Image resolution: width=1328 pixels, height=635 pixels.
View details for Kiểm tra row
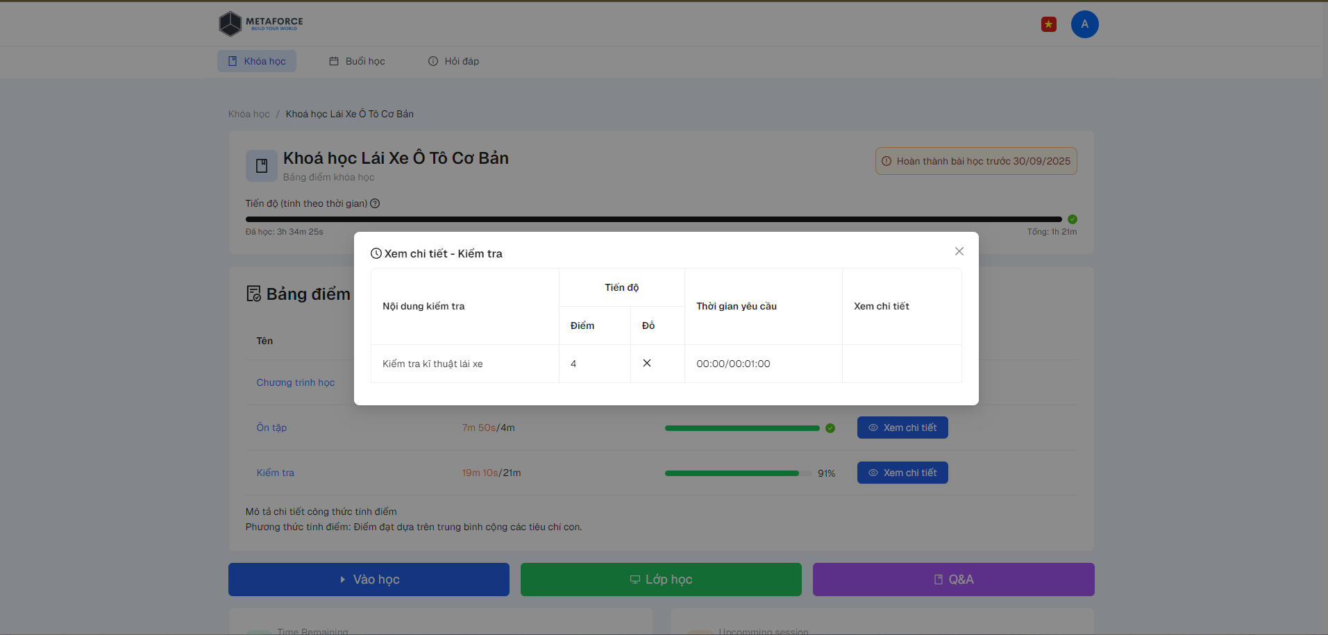click(x=902, y=473)
